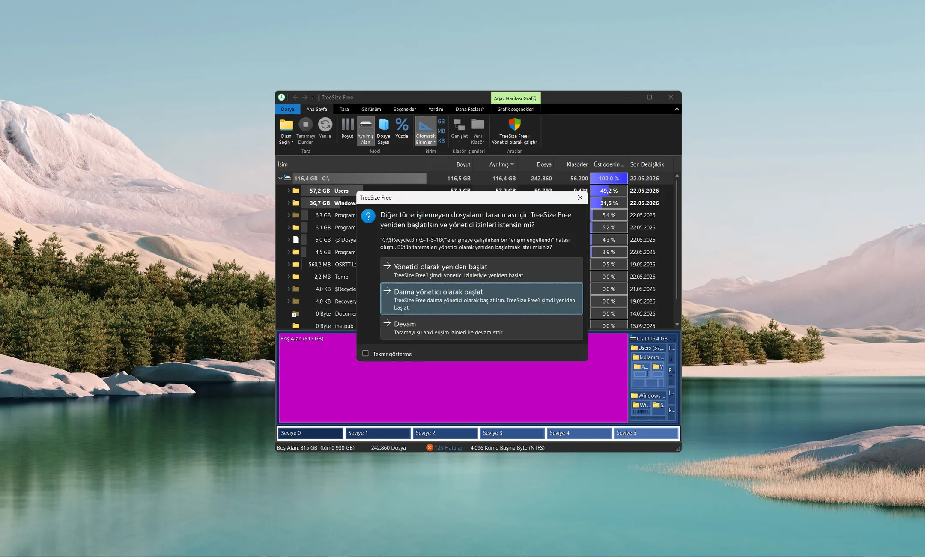Image resolution: width=925 pixels, height=557 pixels.
Task: Close the TreeSize Free dialog with X
Action: 580,197
